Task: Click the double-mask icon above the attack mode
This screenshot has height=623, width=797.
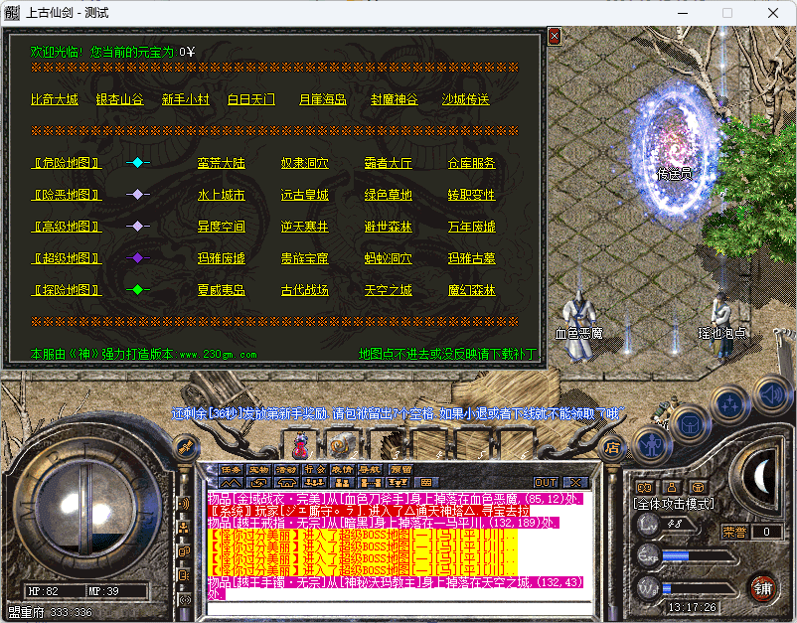Action: 645,487
